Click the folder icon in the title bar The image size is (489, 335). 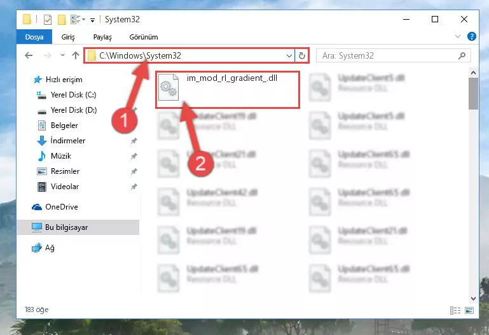coord(27,19)
